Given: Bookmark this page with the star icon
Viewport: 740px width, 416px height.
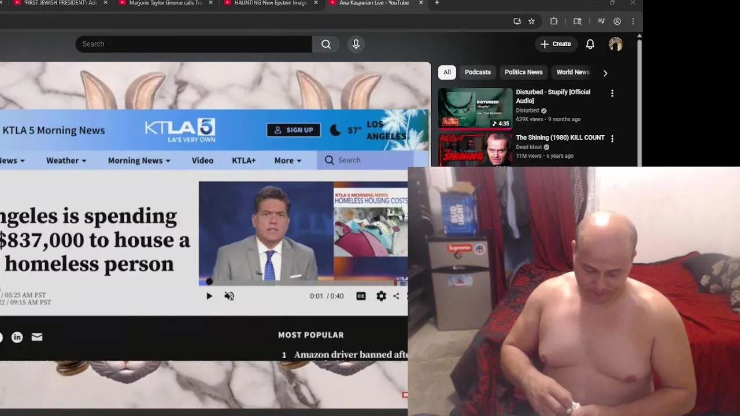Looking at the screenshot, I should pyautogui.click(x=531, y=21).
